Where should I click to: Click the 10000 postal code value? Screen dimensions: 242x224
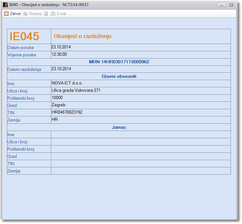coord(57,97)
